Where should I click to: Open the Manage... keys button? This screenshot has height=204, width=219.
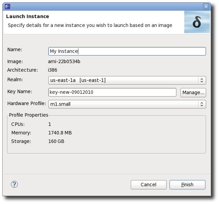pyautogui.click(x=193, y=92)
